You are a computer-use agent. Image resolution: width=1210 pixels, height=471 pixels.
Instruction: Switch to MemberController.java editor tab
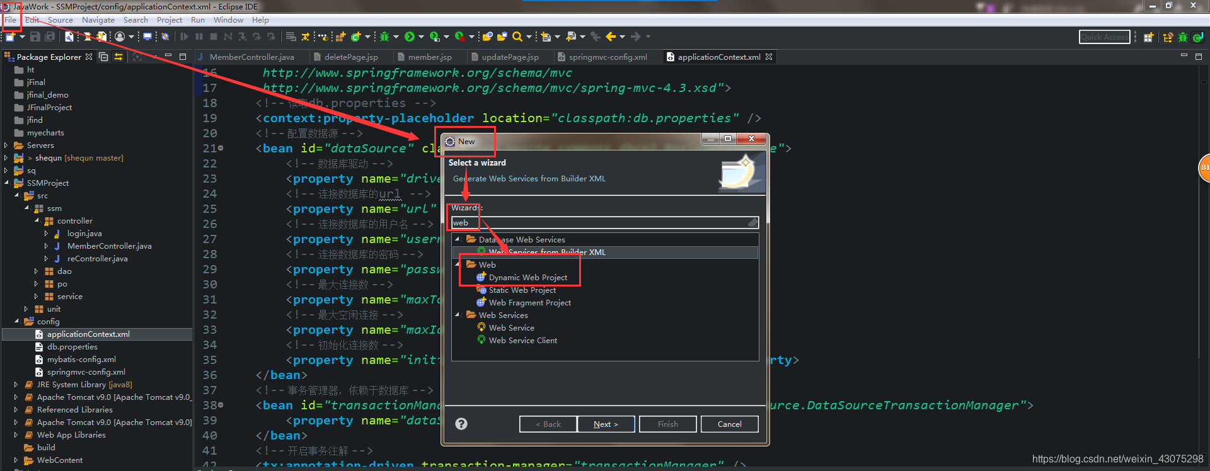pos(251,57)
